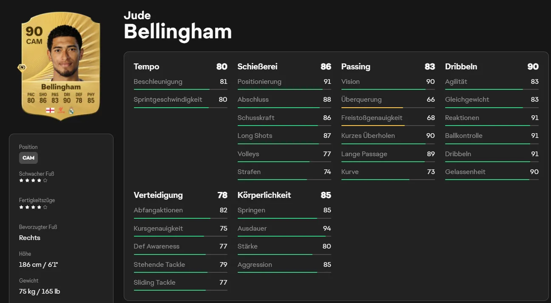Select the fifth empty Schwacher Fuß star
This screenshot has width=551, height=303.
pyautogui.click(x=45, y=180)
